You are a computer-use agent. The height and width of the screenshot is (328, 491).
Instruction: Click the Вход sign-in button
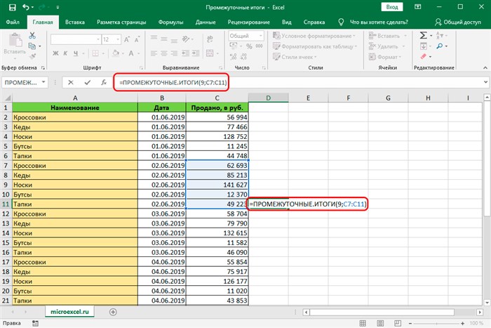pos(391,7)
